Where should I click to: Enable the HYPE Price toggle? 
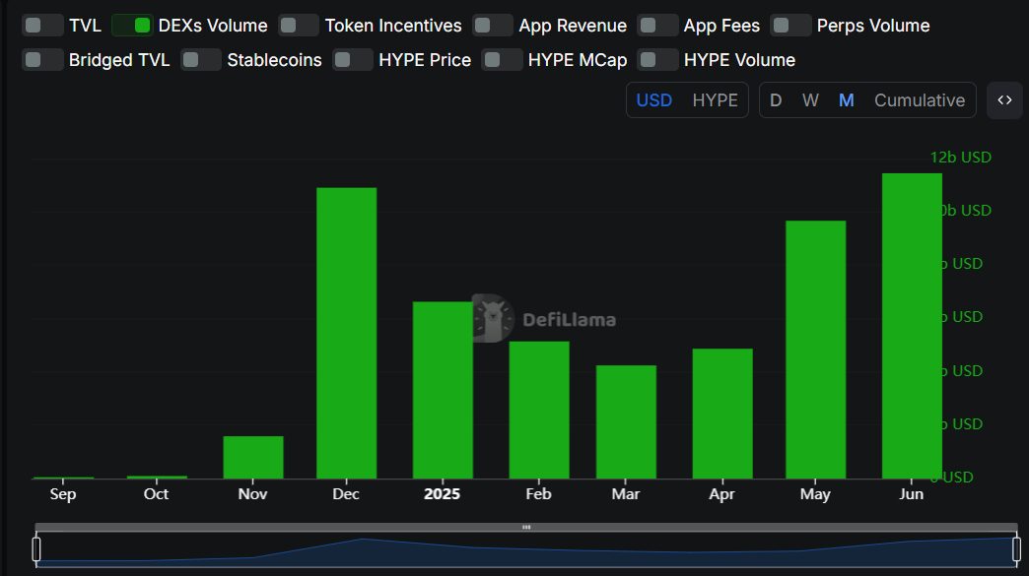(353, 60)
